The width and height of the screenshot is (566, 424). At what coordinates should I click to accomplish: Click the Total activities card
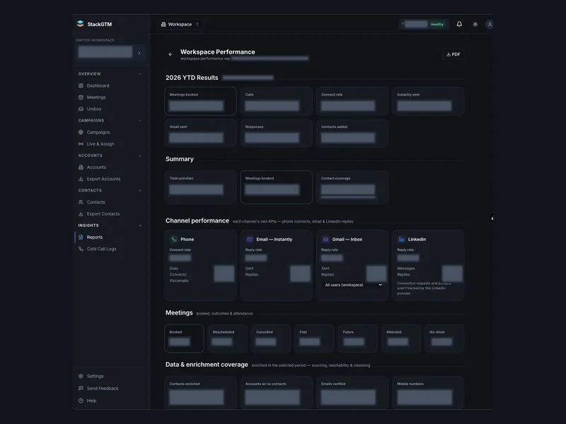pos(200,187)
